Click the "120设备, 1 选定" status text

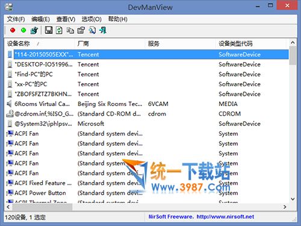pos(25,217)
